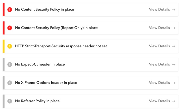Open View Details for No Content Security Policy
Image resolution: width=181 pixels, height=111 pixels.
159,9
